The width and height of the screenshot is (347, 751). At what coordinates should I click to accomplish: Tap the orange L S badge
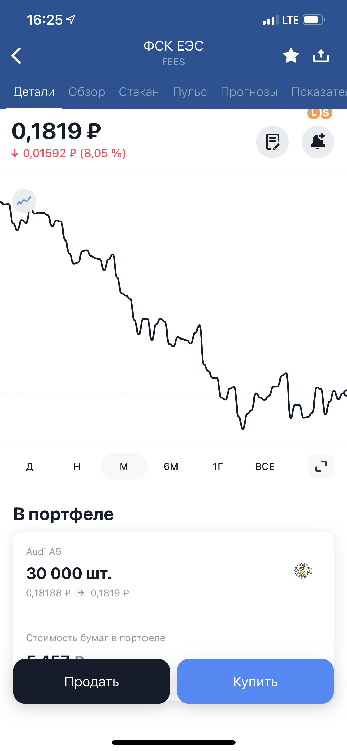pyautogui.click(x=320, y=113)
